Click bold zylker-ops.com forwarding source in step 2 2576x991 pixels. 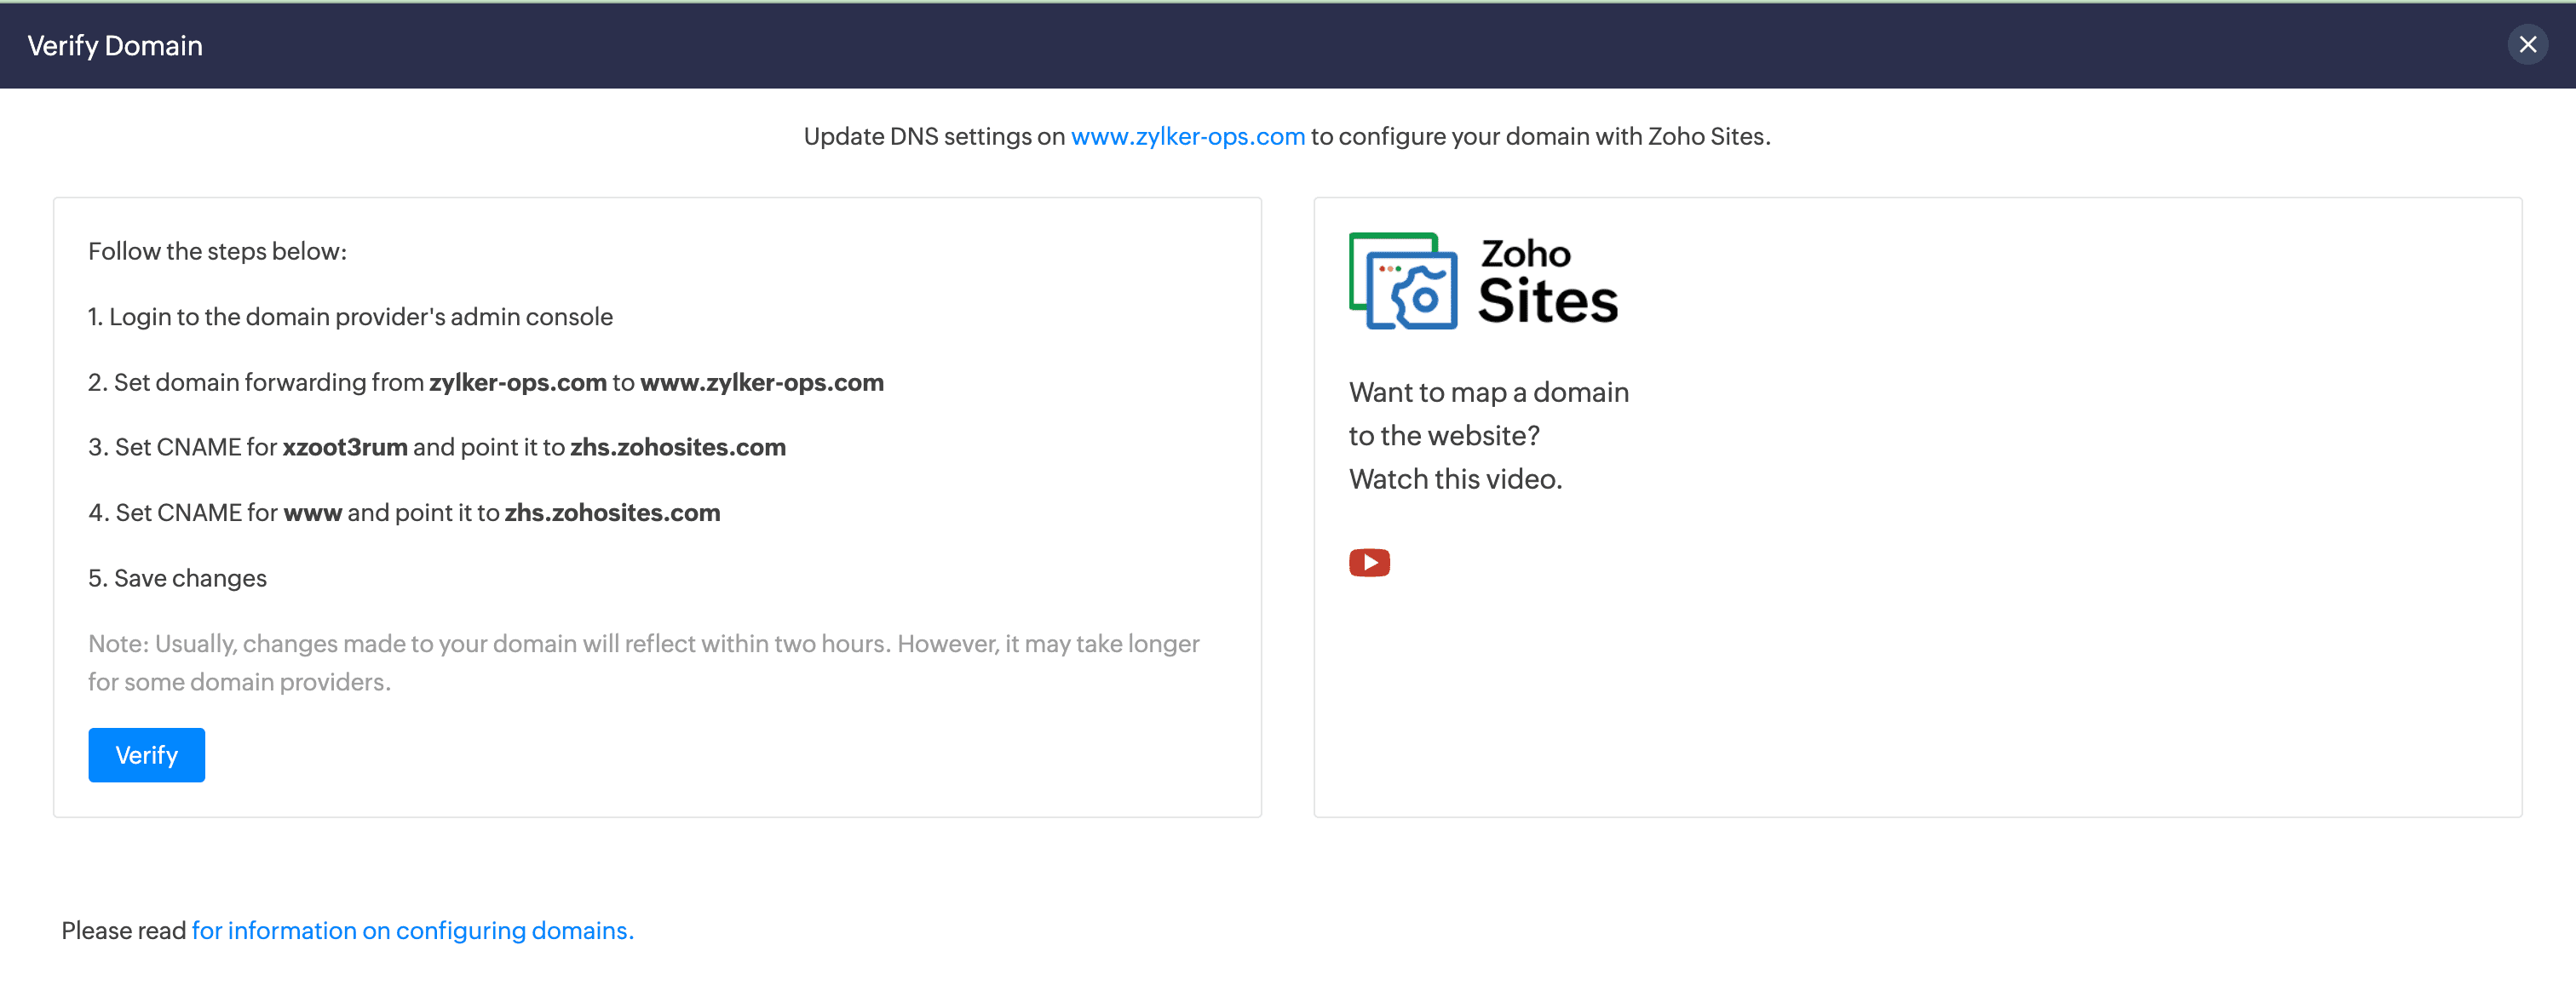pos(518,381)
